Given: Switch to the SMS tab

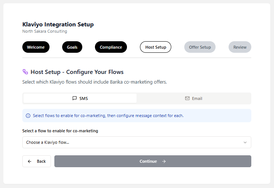Looking at the screenshot, I should 80,98.
